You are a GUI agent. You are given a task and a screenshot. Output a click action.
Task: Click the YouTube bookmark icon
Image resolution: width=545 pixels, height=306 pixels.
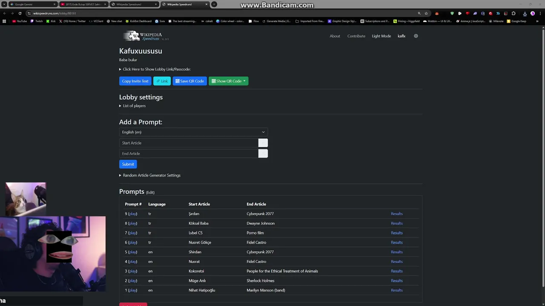[14, 21]
